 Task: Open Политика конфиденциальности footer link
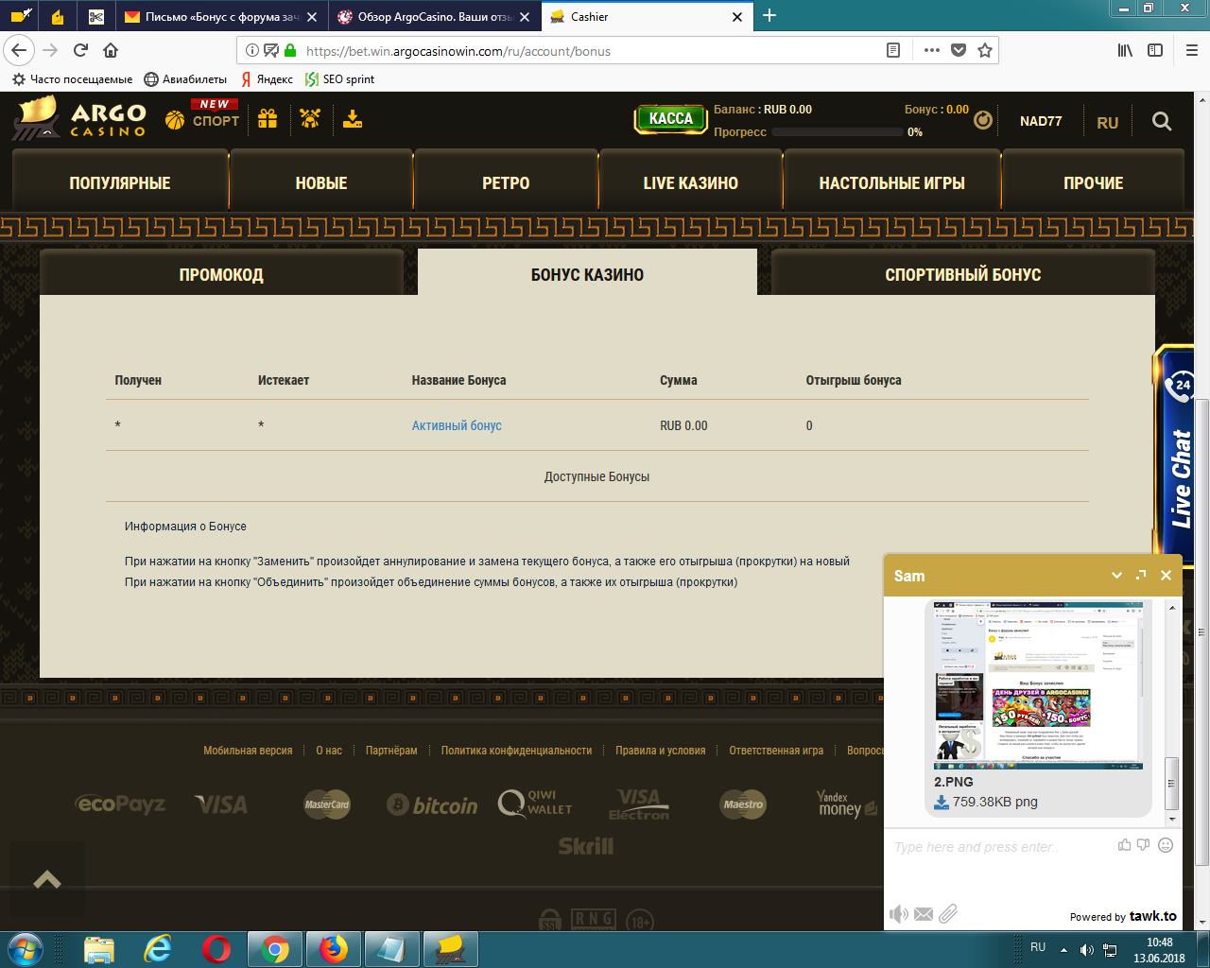tap(516, 751)
